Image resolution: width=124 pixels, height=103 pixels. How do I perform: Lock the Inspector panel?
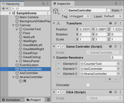(116, 3)
